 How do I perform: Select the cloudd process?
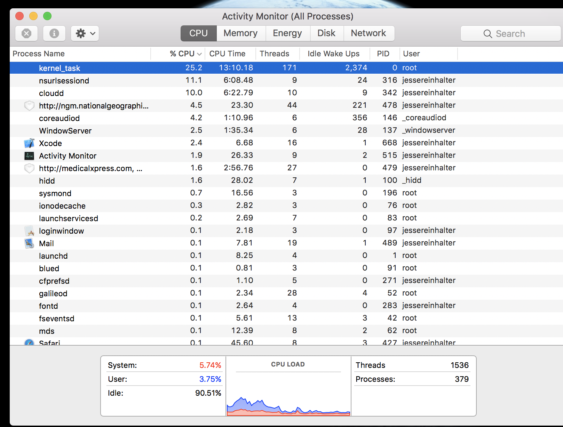click(x=286, y=93)
